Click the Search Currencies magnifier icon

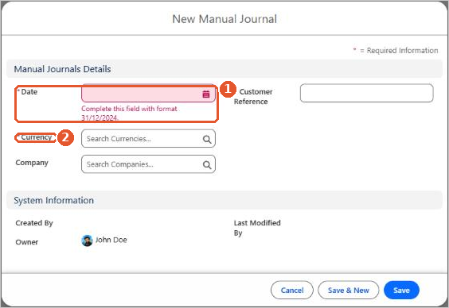[207, 139]
